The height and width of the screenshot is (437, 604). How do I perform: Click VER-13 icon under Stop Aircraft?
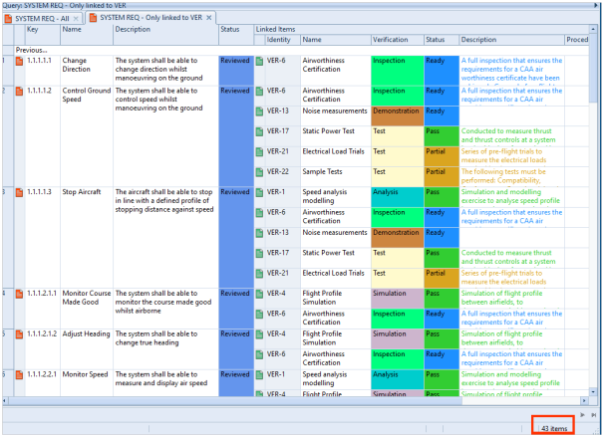point(259,233)
